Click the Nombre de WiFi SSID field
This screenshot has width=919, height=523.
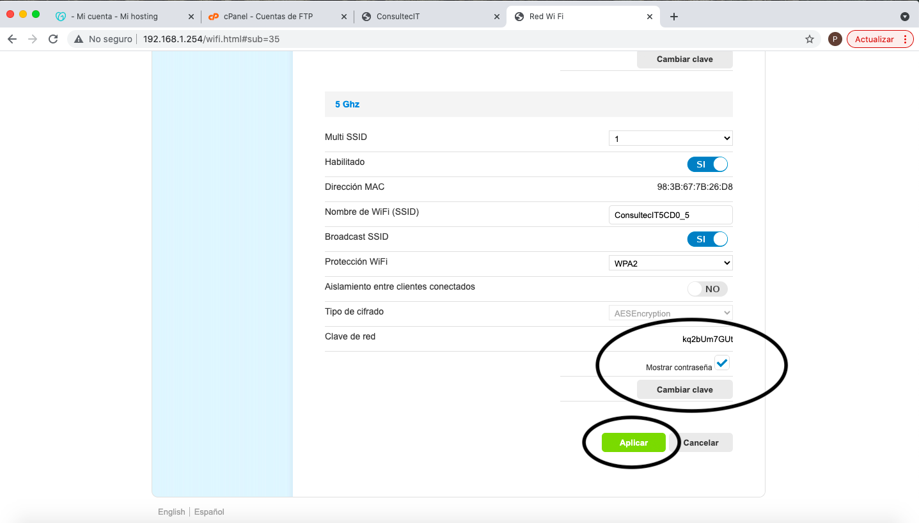(x=670, y=215)
